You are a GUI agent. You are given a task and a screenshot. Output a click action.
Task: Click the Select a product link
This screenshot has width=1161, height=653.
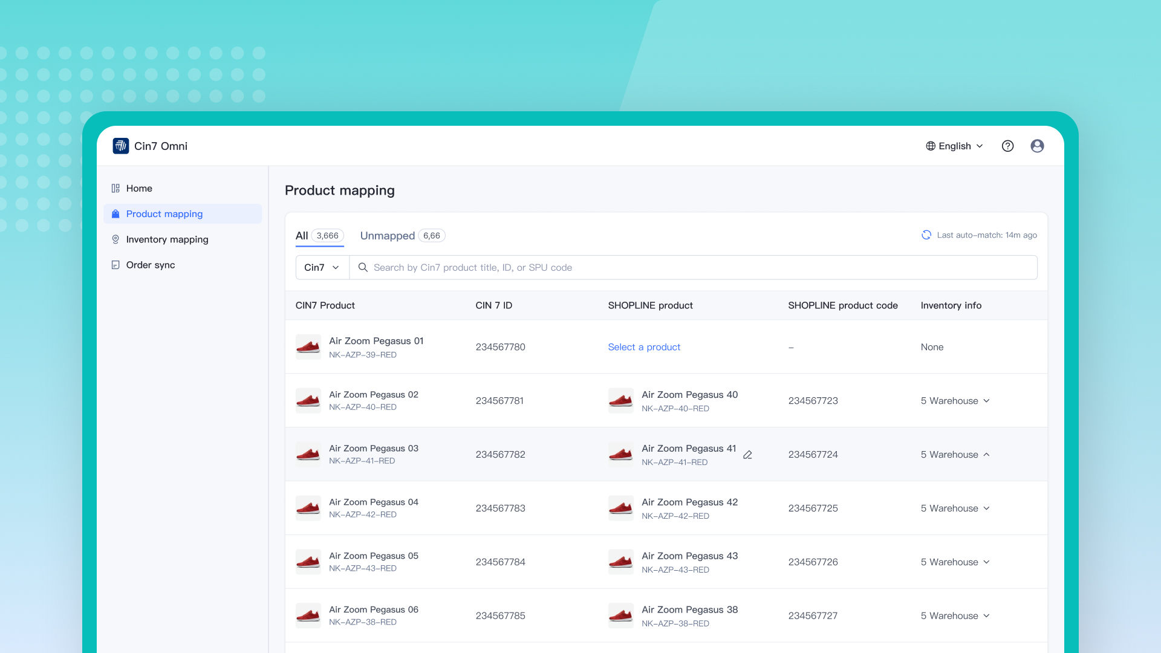click(644, 347)
